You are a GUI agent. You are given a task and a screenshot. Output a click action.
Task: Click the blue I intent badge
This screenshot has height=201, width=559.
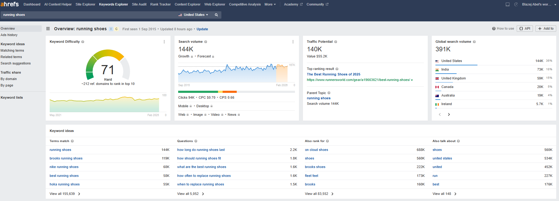pyautogui.click(x=111, y=29)
